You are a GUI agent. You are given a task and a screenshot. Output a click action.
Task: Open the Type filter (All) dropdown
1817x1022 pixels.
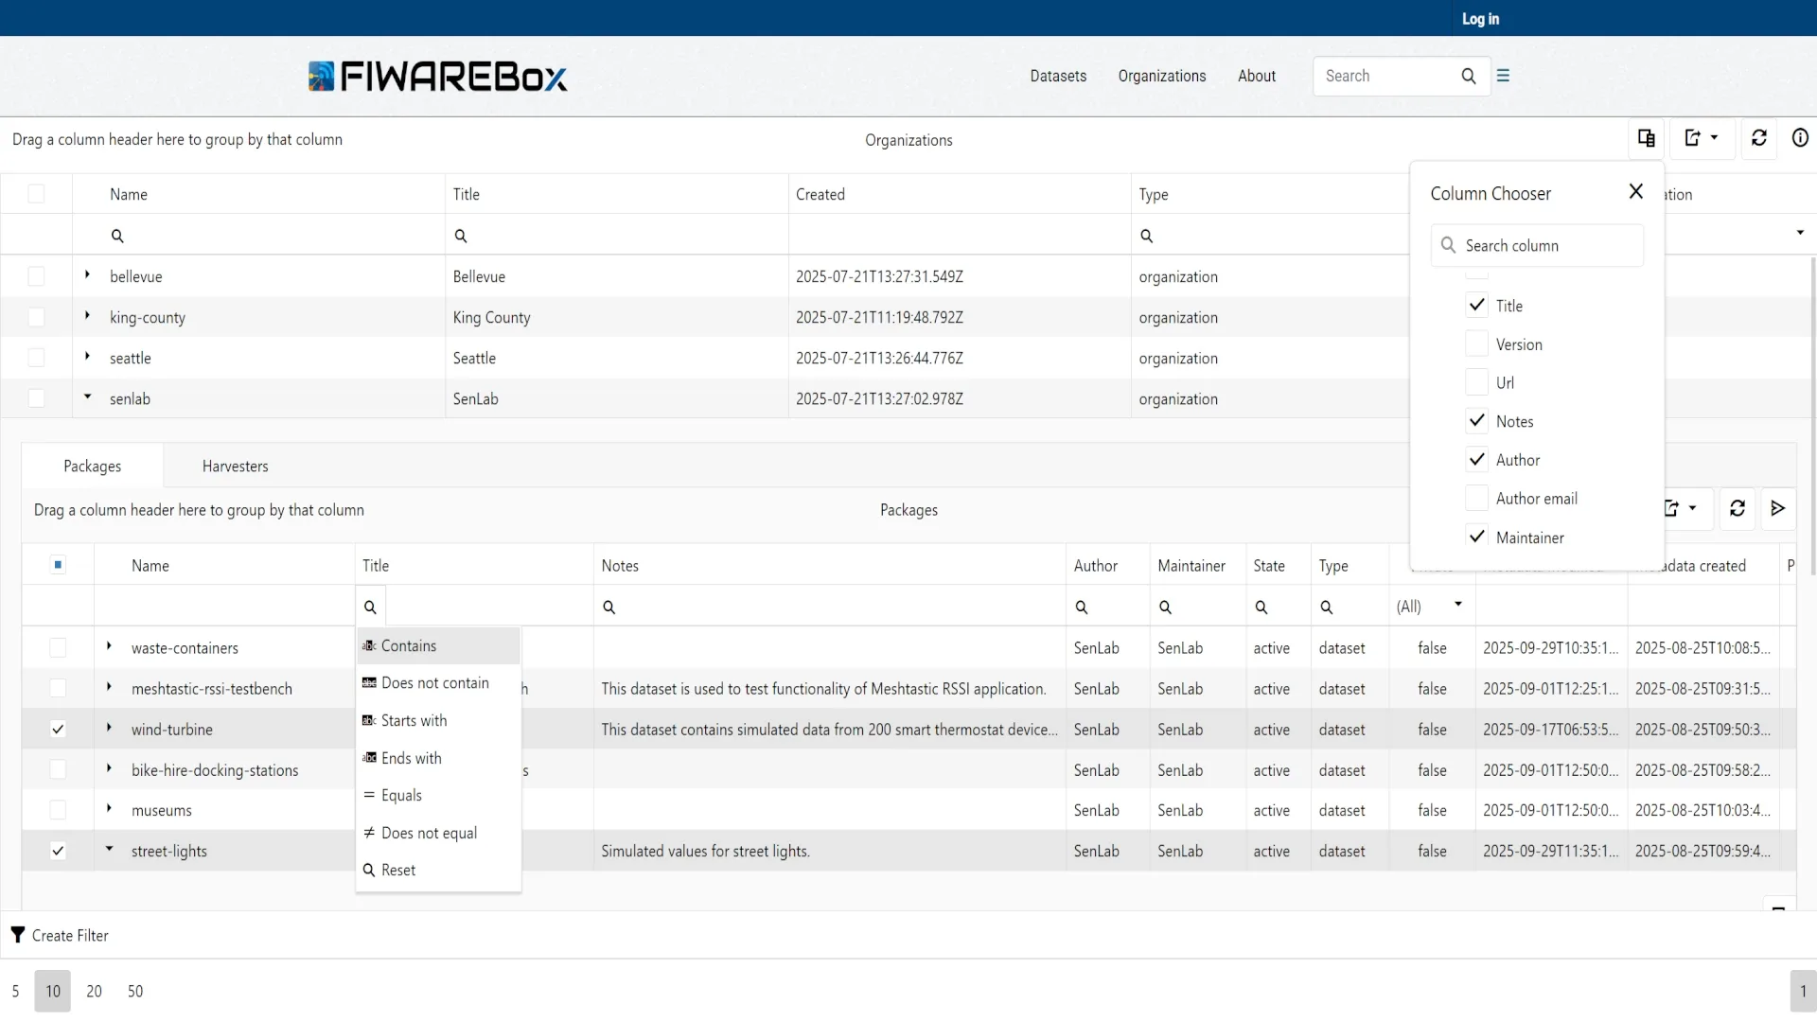pyautogui.click(x=1429, y=606)
